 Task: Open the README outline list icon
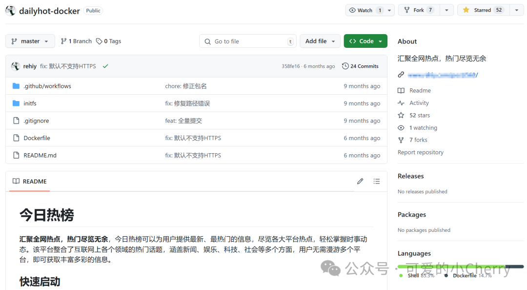[x=376, y=181]
